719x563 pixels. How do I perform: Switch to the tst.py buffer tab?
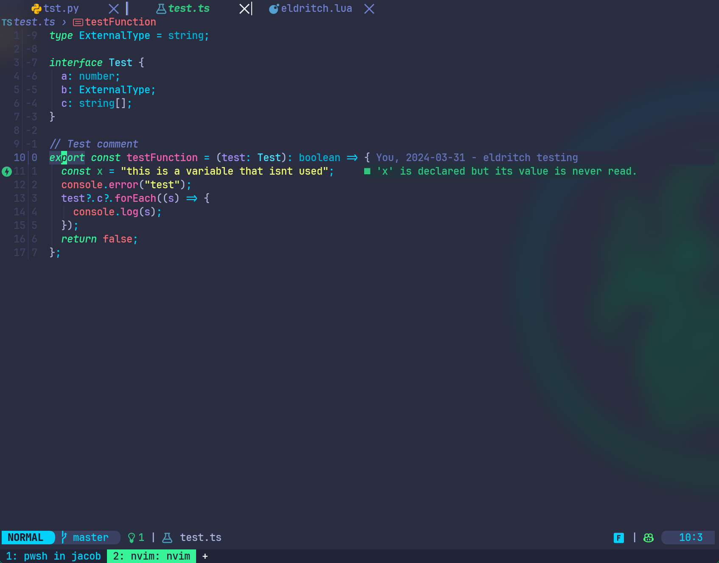[61, 9]
